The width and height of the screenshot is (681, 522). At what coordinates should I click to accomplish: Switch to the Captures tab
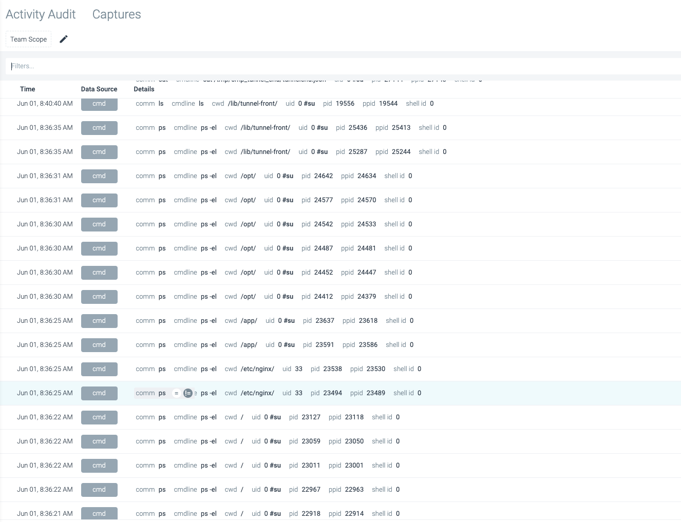117,14
